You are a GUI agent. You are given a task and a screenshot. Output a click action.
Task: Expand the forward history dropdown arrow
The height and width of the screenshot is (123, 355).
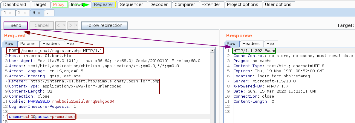click(x=76, y=25)
